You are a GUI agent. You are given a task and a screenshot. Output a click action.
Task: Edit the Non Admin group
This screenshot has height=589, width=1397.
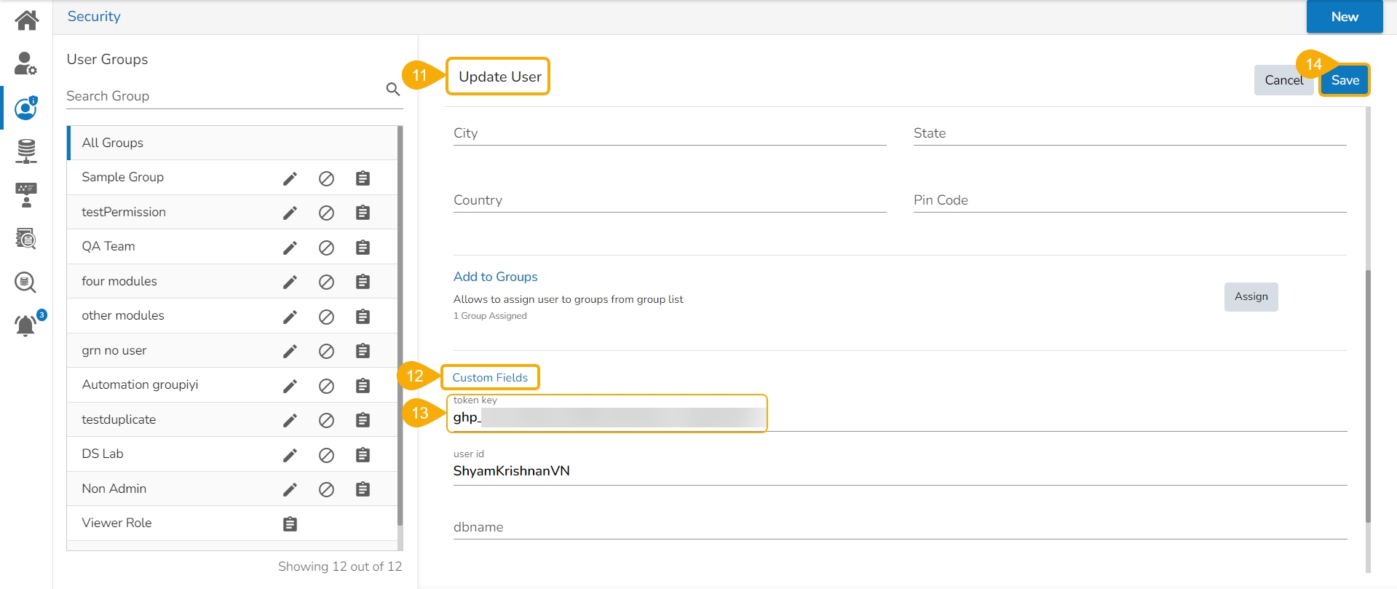point(290,489)
